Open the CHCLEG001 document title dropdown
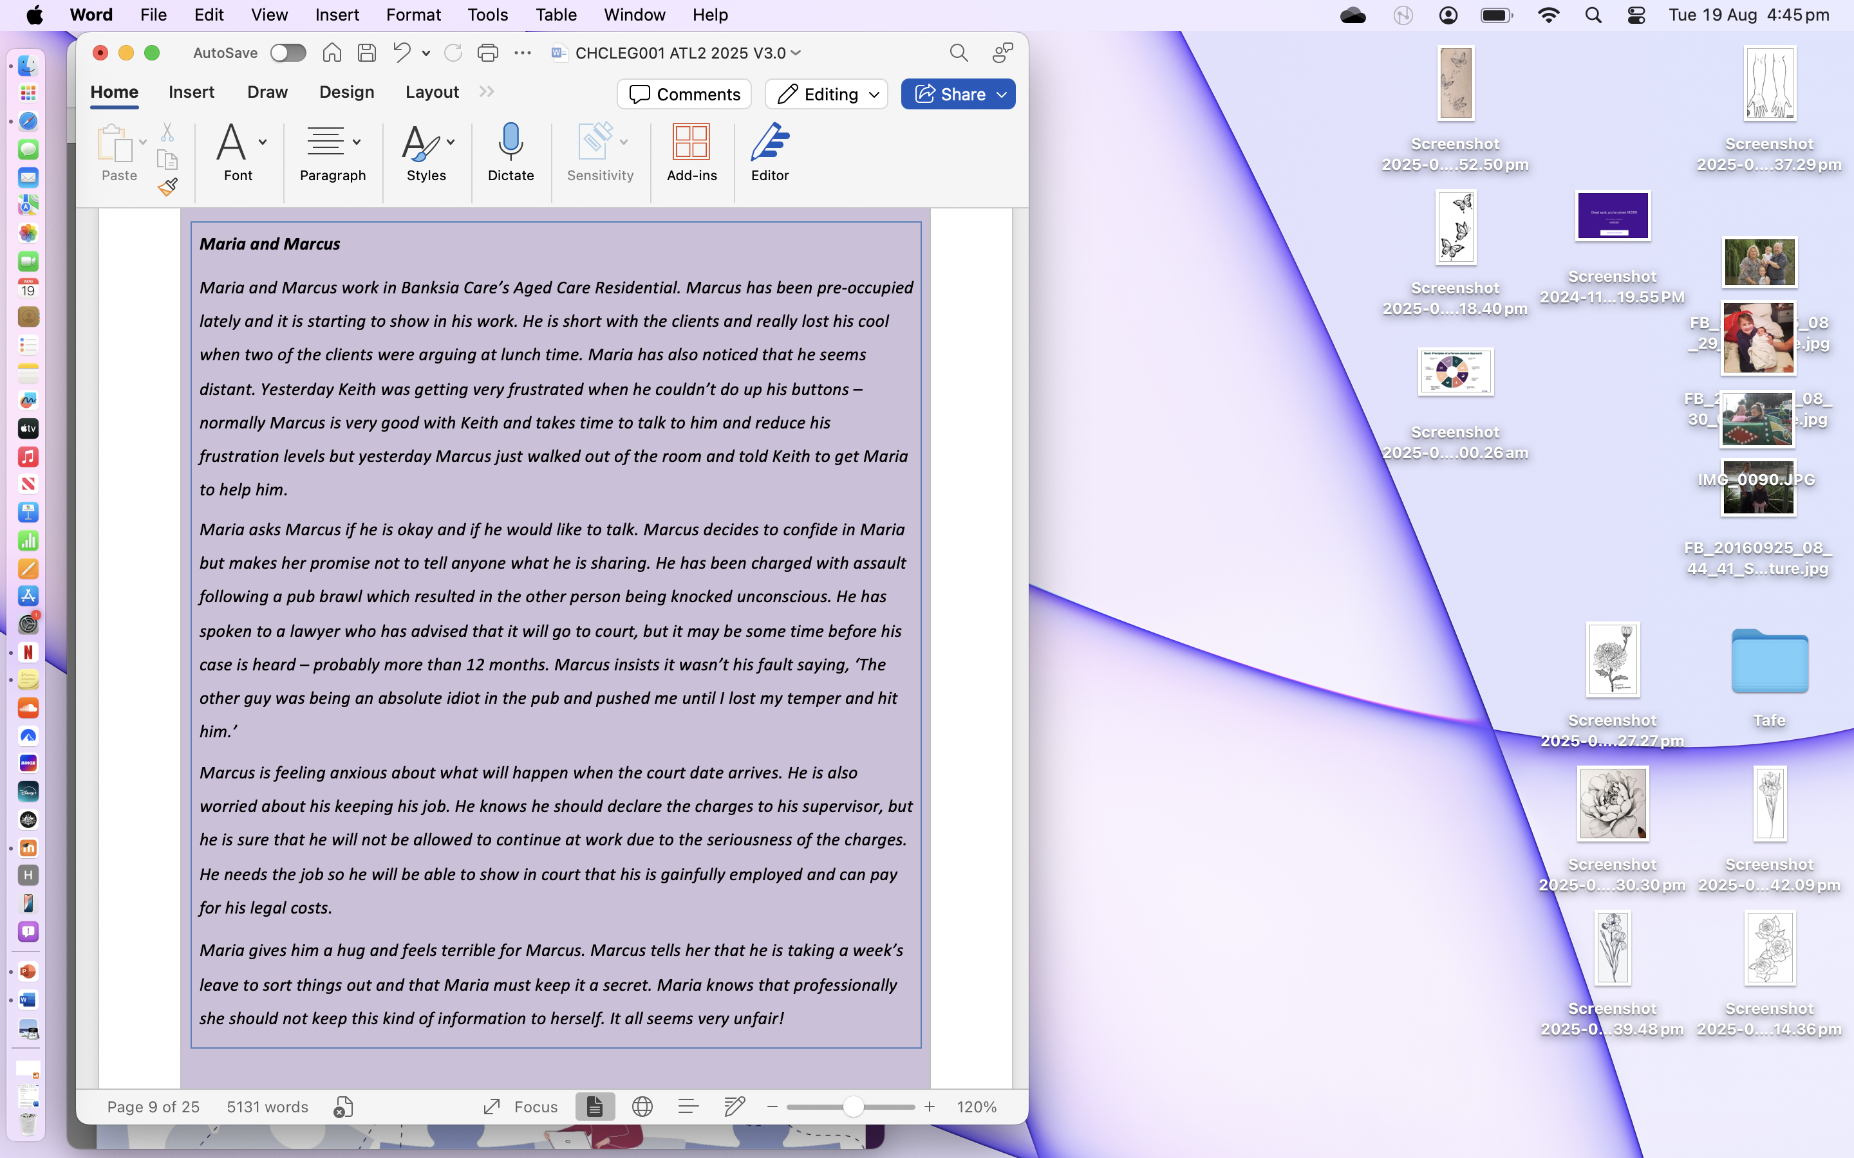This screenshot has width=1854, height=1158. tap(798, 53)
